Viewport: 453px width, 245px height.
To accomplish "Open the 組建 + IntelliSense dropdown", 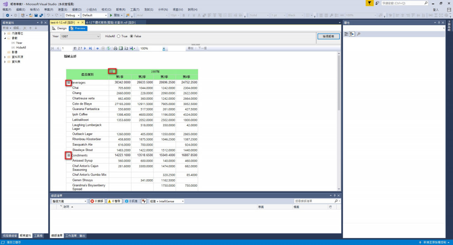I will (x=167, y=201).
